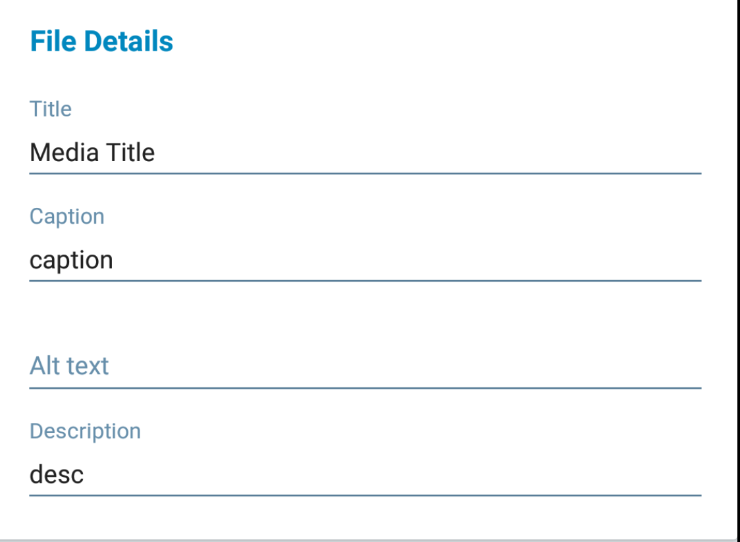The height and width of the screenshot is (542, 740).
Task: Click the Caption field label
Action: click(x=66, y=216)
